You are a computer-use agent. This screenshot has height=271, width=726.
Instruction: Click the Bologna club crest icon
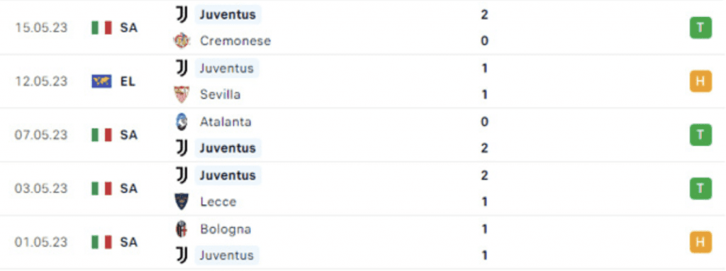click(181, 229)
